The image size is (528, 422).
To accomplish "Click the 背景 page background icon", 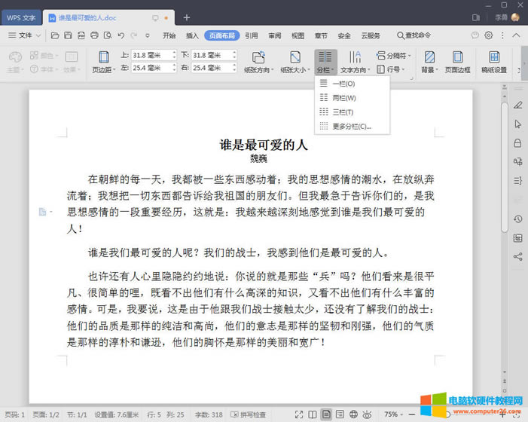I will (x=429, y=57).
